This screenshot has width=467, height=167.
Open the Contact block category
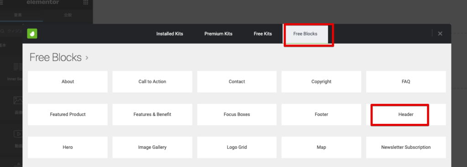point(237,81)
